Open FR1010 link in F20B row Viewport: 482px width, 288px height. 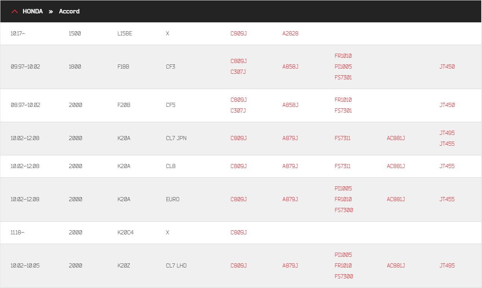343,100
